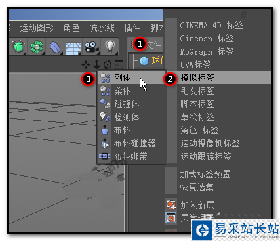Viewport: 280px width, 241px height.
Task: Click the viewport zoom arrow icon
Action: [96, 65]
